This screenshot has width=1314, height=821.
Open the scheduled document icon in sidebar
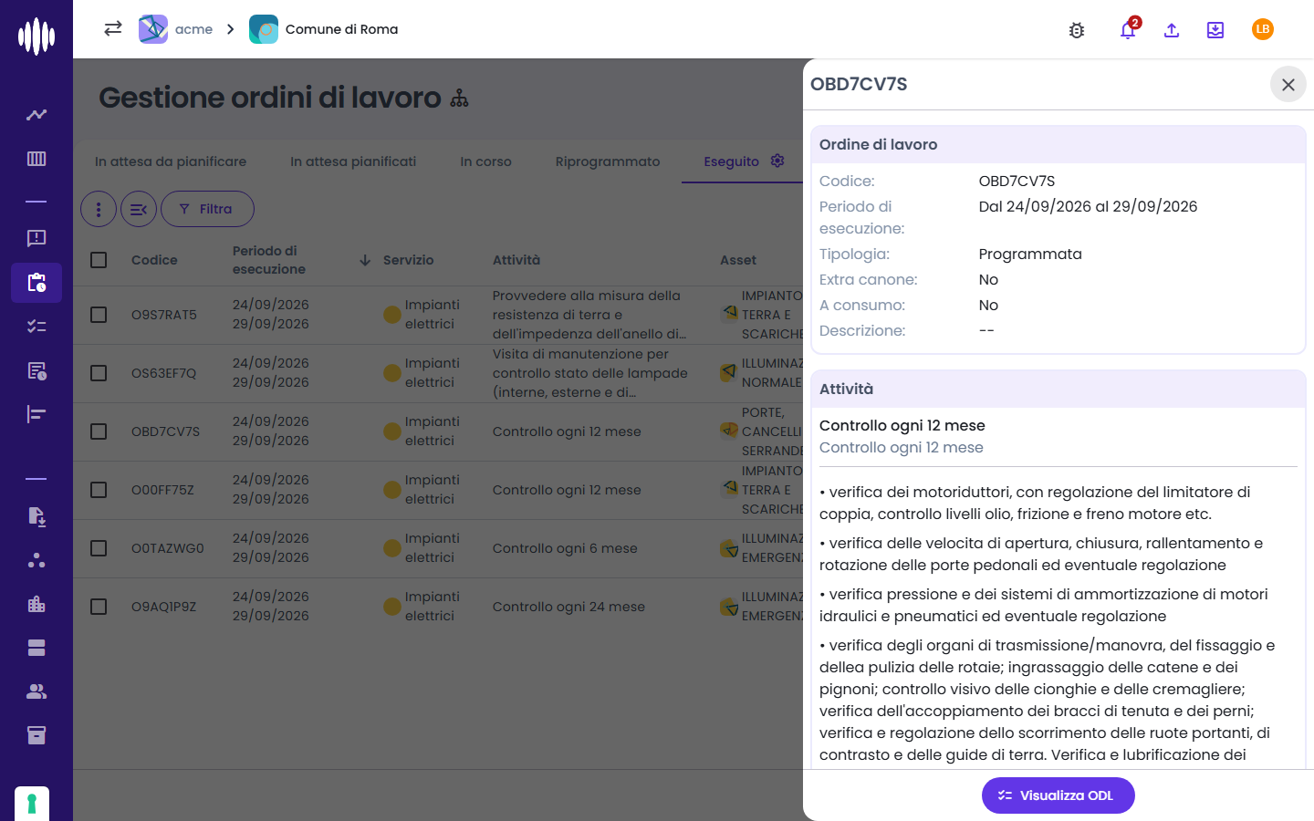pos(36,370)
